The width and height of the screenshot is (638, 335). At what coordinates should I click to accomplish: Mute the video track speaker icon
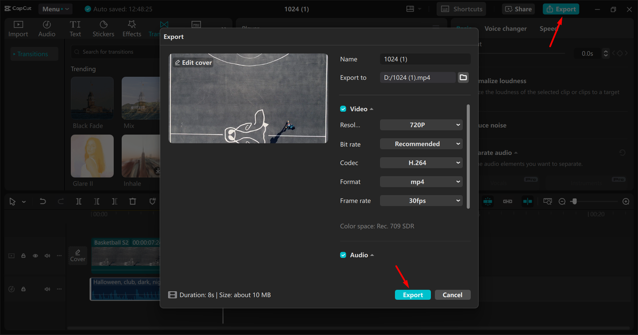[47, 256]
